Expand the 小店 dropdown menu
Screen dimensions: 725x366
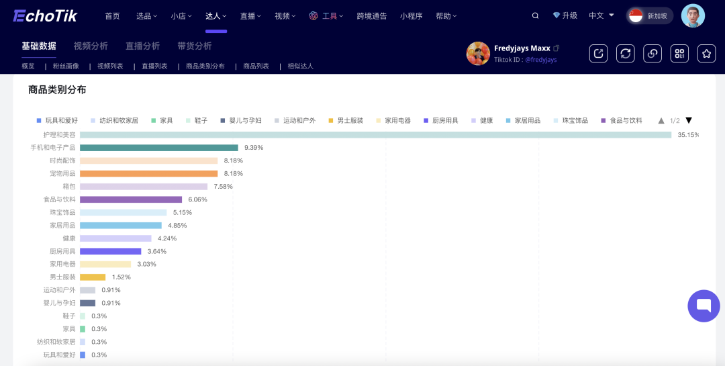pyautogui.click(x=181, y=15)
